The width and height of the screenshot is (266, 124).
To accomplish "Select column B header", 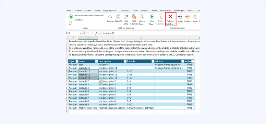I will click(88, 38).
